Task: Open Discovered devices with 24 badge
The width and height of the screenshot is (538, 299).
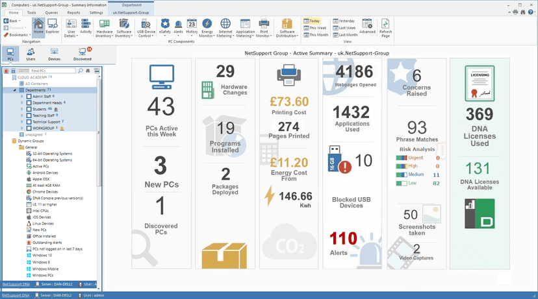Action: coord(83,54)
